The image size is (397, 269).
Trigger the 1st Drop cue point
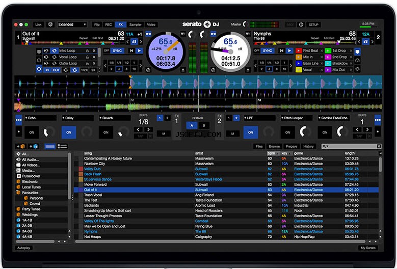(328, 50)
